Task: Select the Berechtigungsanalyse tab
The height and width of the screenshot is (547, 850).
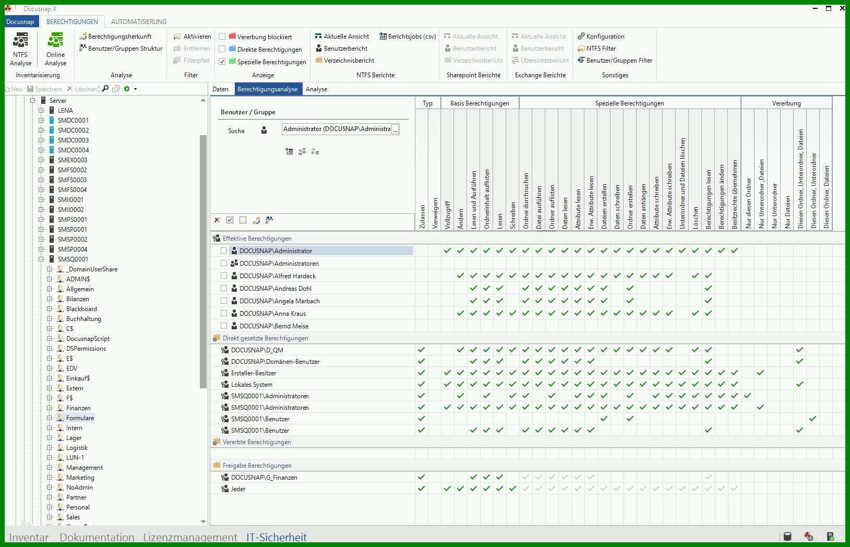Action: click(x=267, y=89)
